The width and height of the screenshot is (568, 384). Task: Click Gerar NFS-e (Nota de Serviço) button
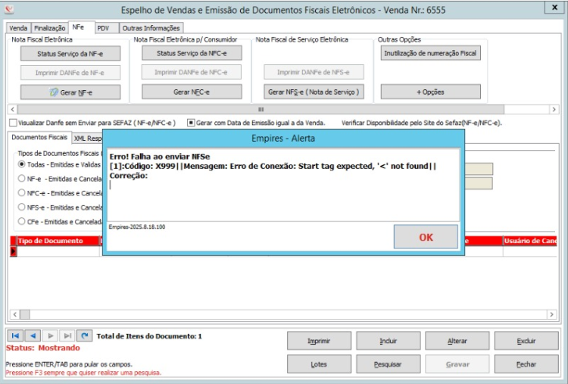click(314, 92)
